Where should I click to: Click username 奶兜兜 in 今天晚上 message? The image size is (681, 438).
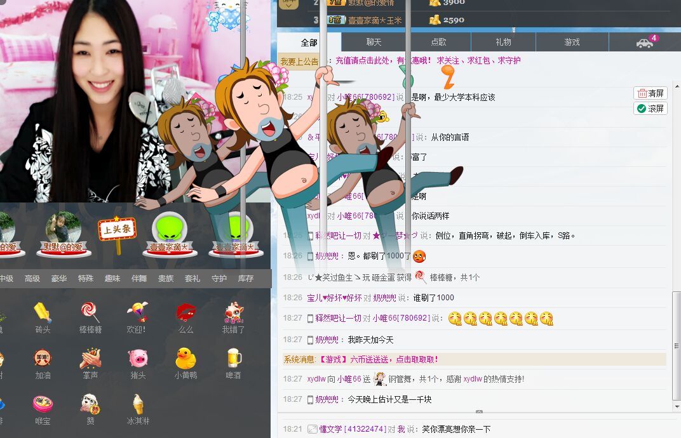pos(327,399)
